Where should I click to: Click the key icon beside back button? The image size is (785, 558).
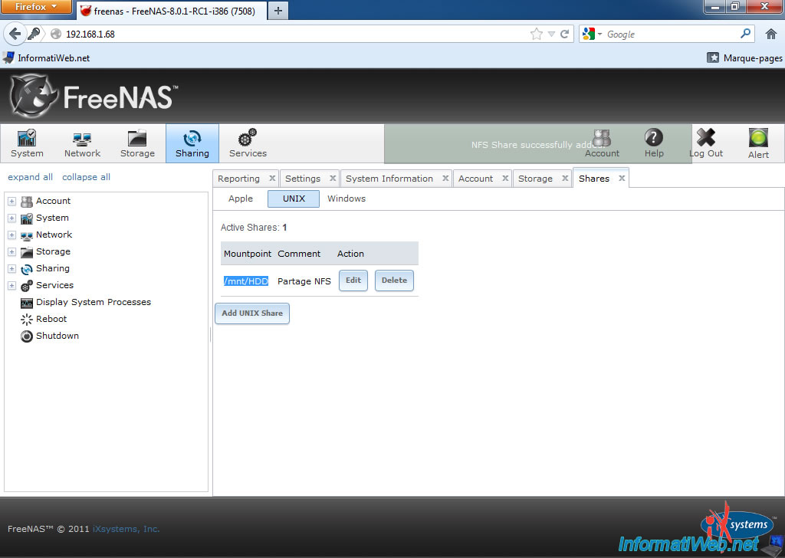tap(34, 34)
